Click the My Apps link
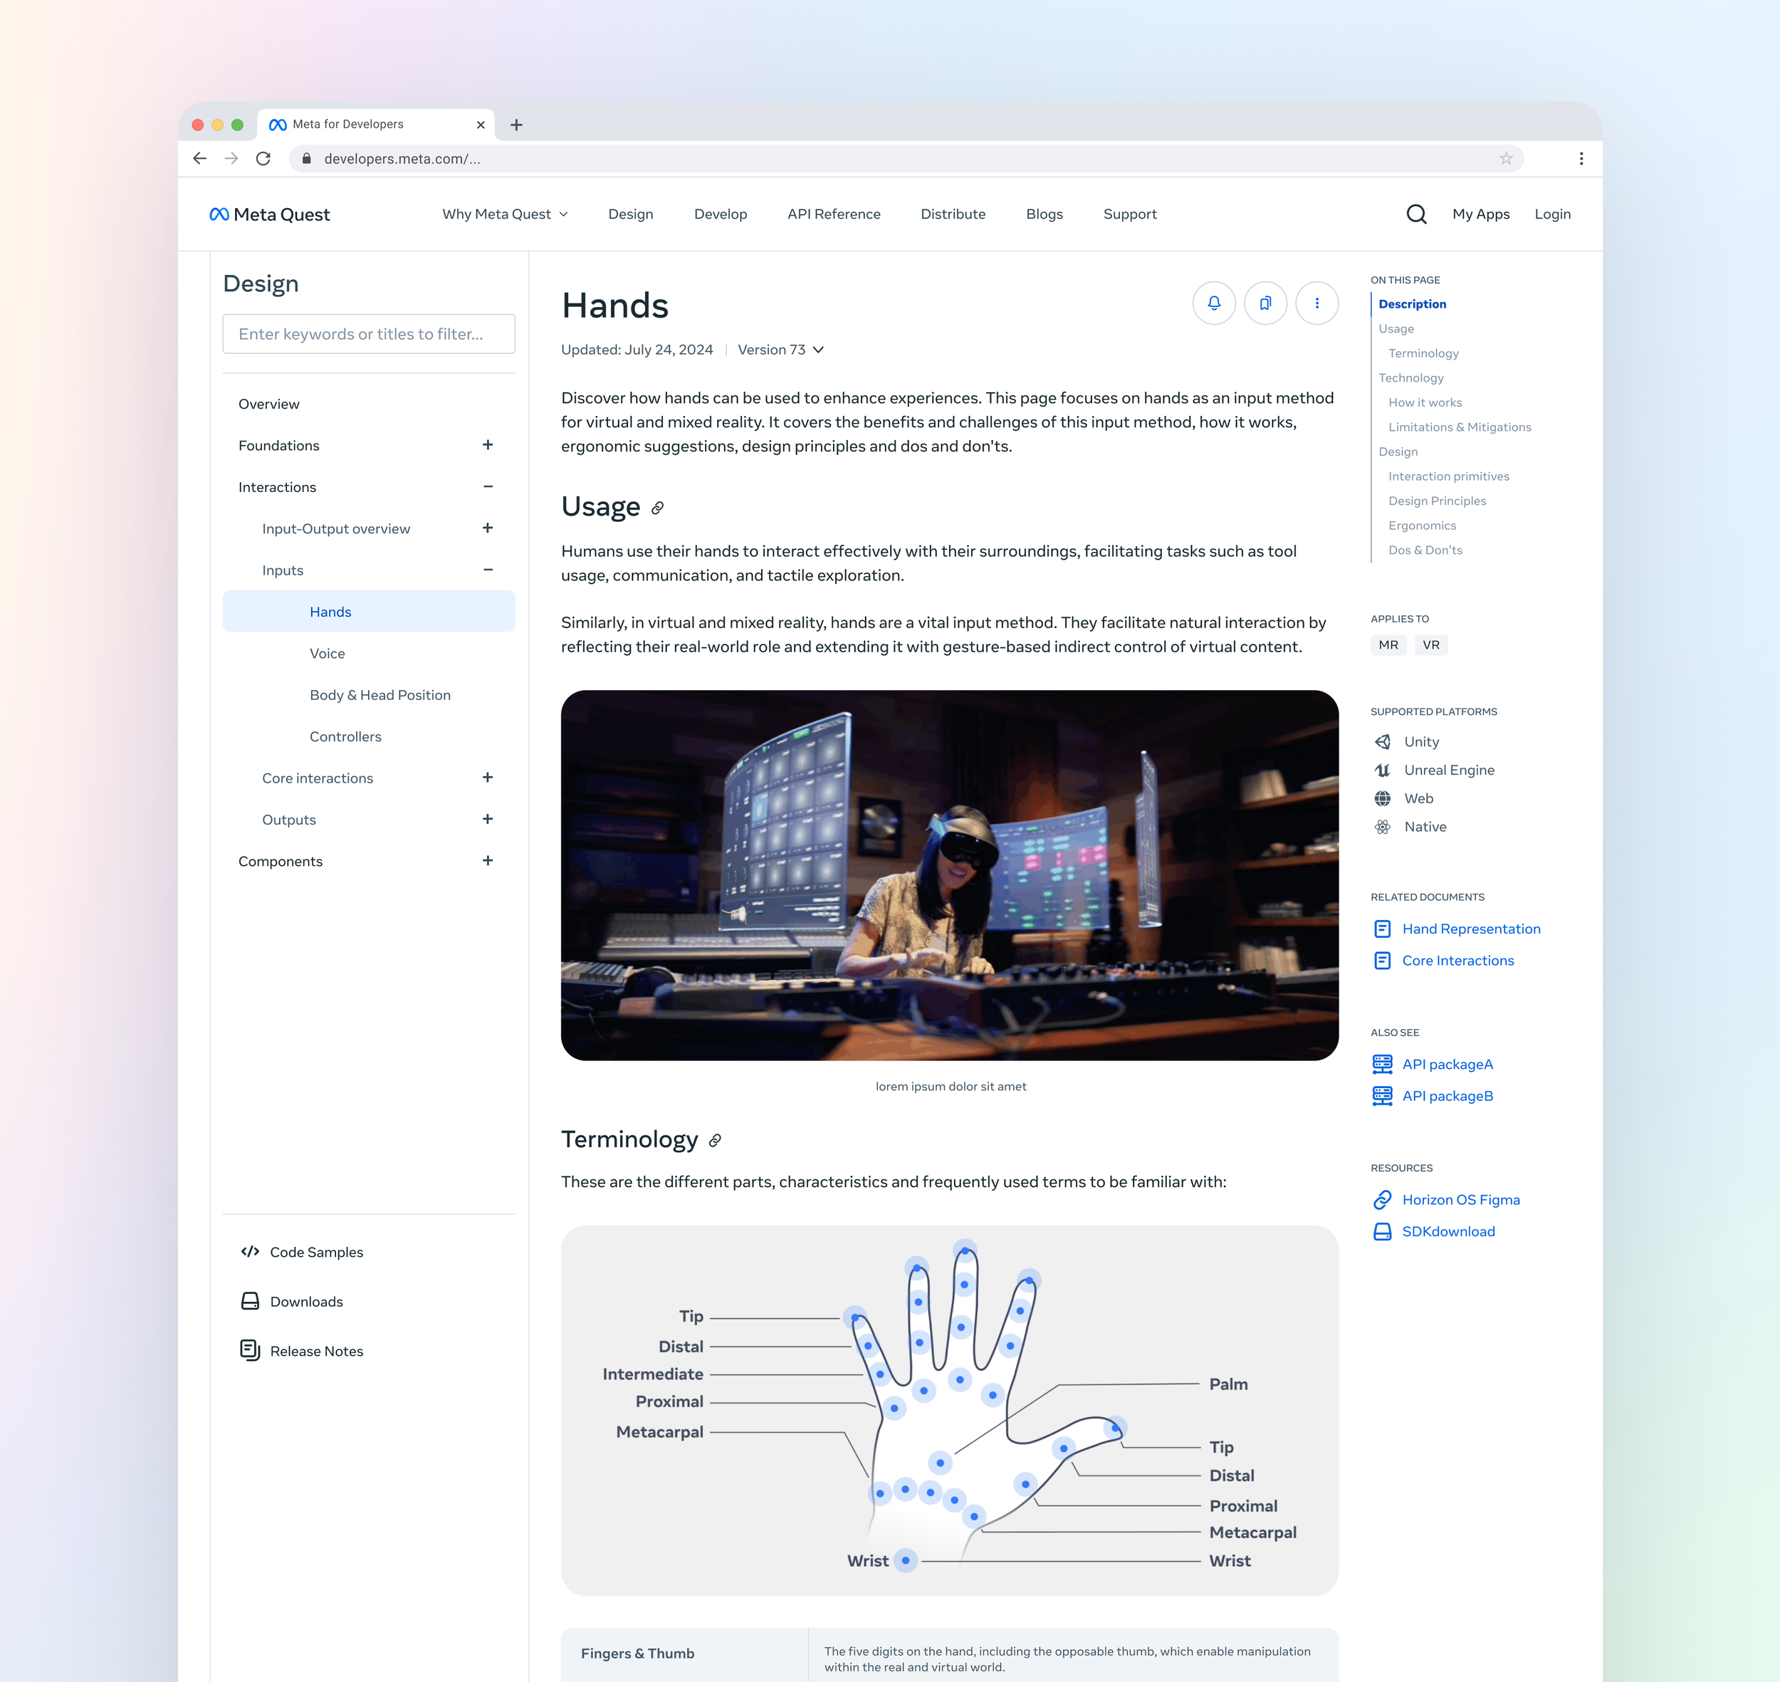Image resolution: width=1780 pixels, height=1682 pixels. 1481,214
